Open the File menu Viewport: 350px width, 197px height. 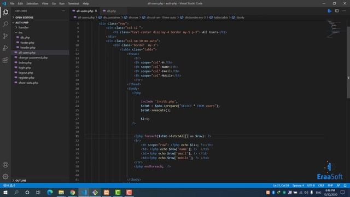pos(12,4)
